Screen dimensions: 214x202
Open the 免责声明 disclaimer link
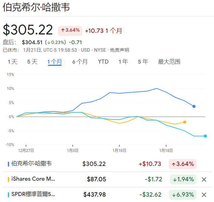pyautogui.click(x=120, y=50)
